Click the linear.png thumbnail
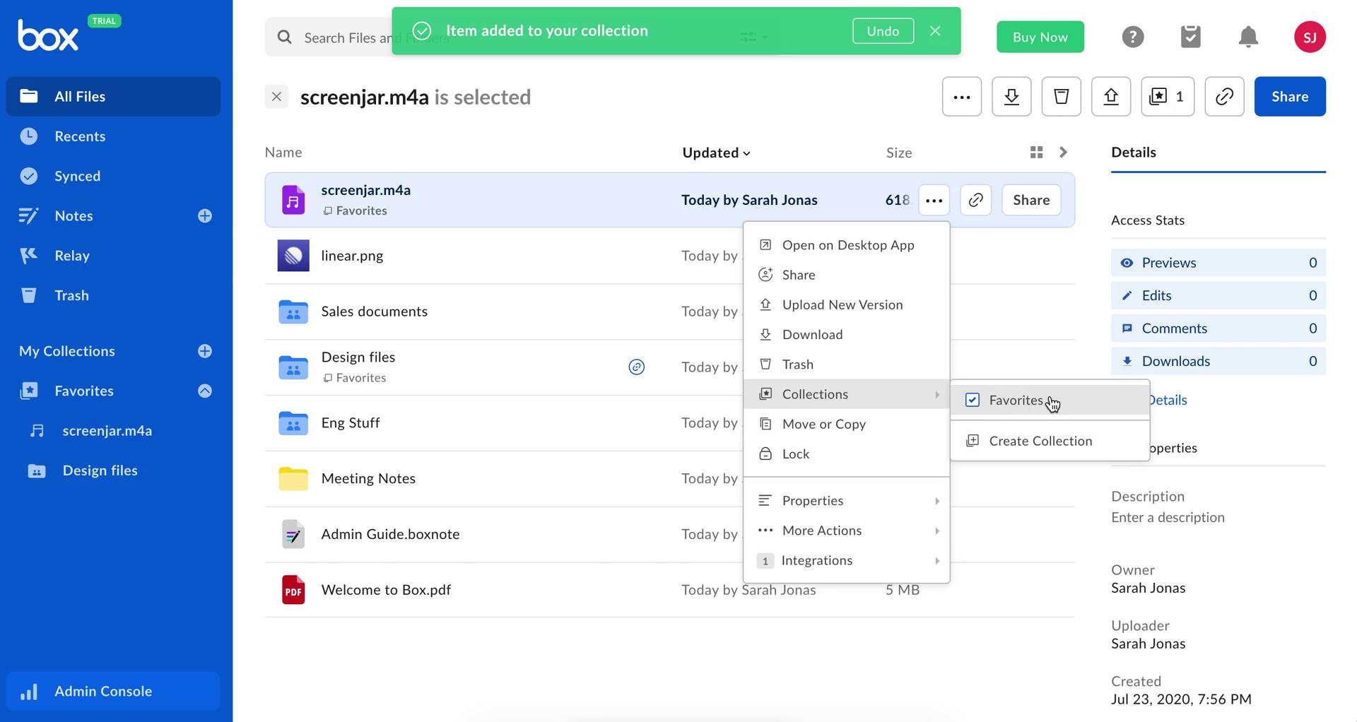Viewport: 1357px width, 722px height. tap(293, 256)
